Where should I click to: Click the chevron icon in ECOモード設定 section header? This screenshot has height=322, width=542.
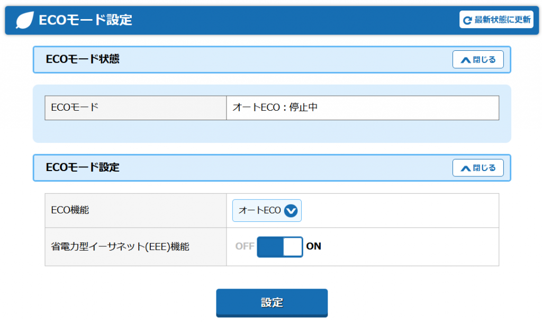coord(466,168)
